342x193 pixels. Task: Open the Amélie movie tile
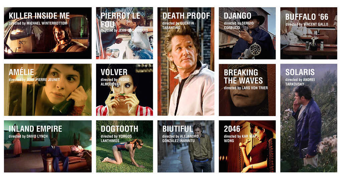(x=48, y=90)
